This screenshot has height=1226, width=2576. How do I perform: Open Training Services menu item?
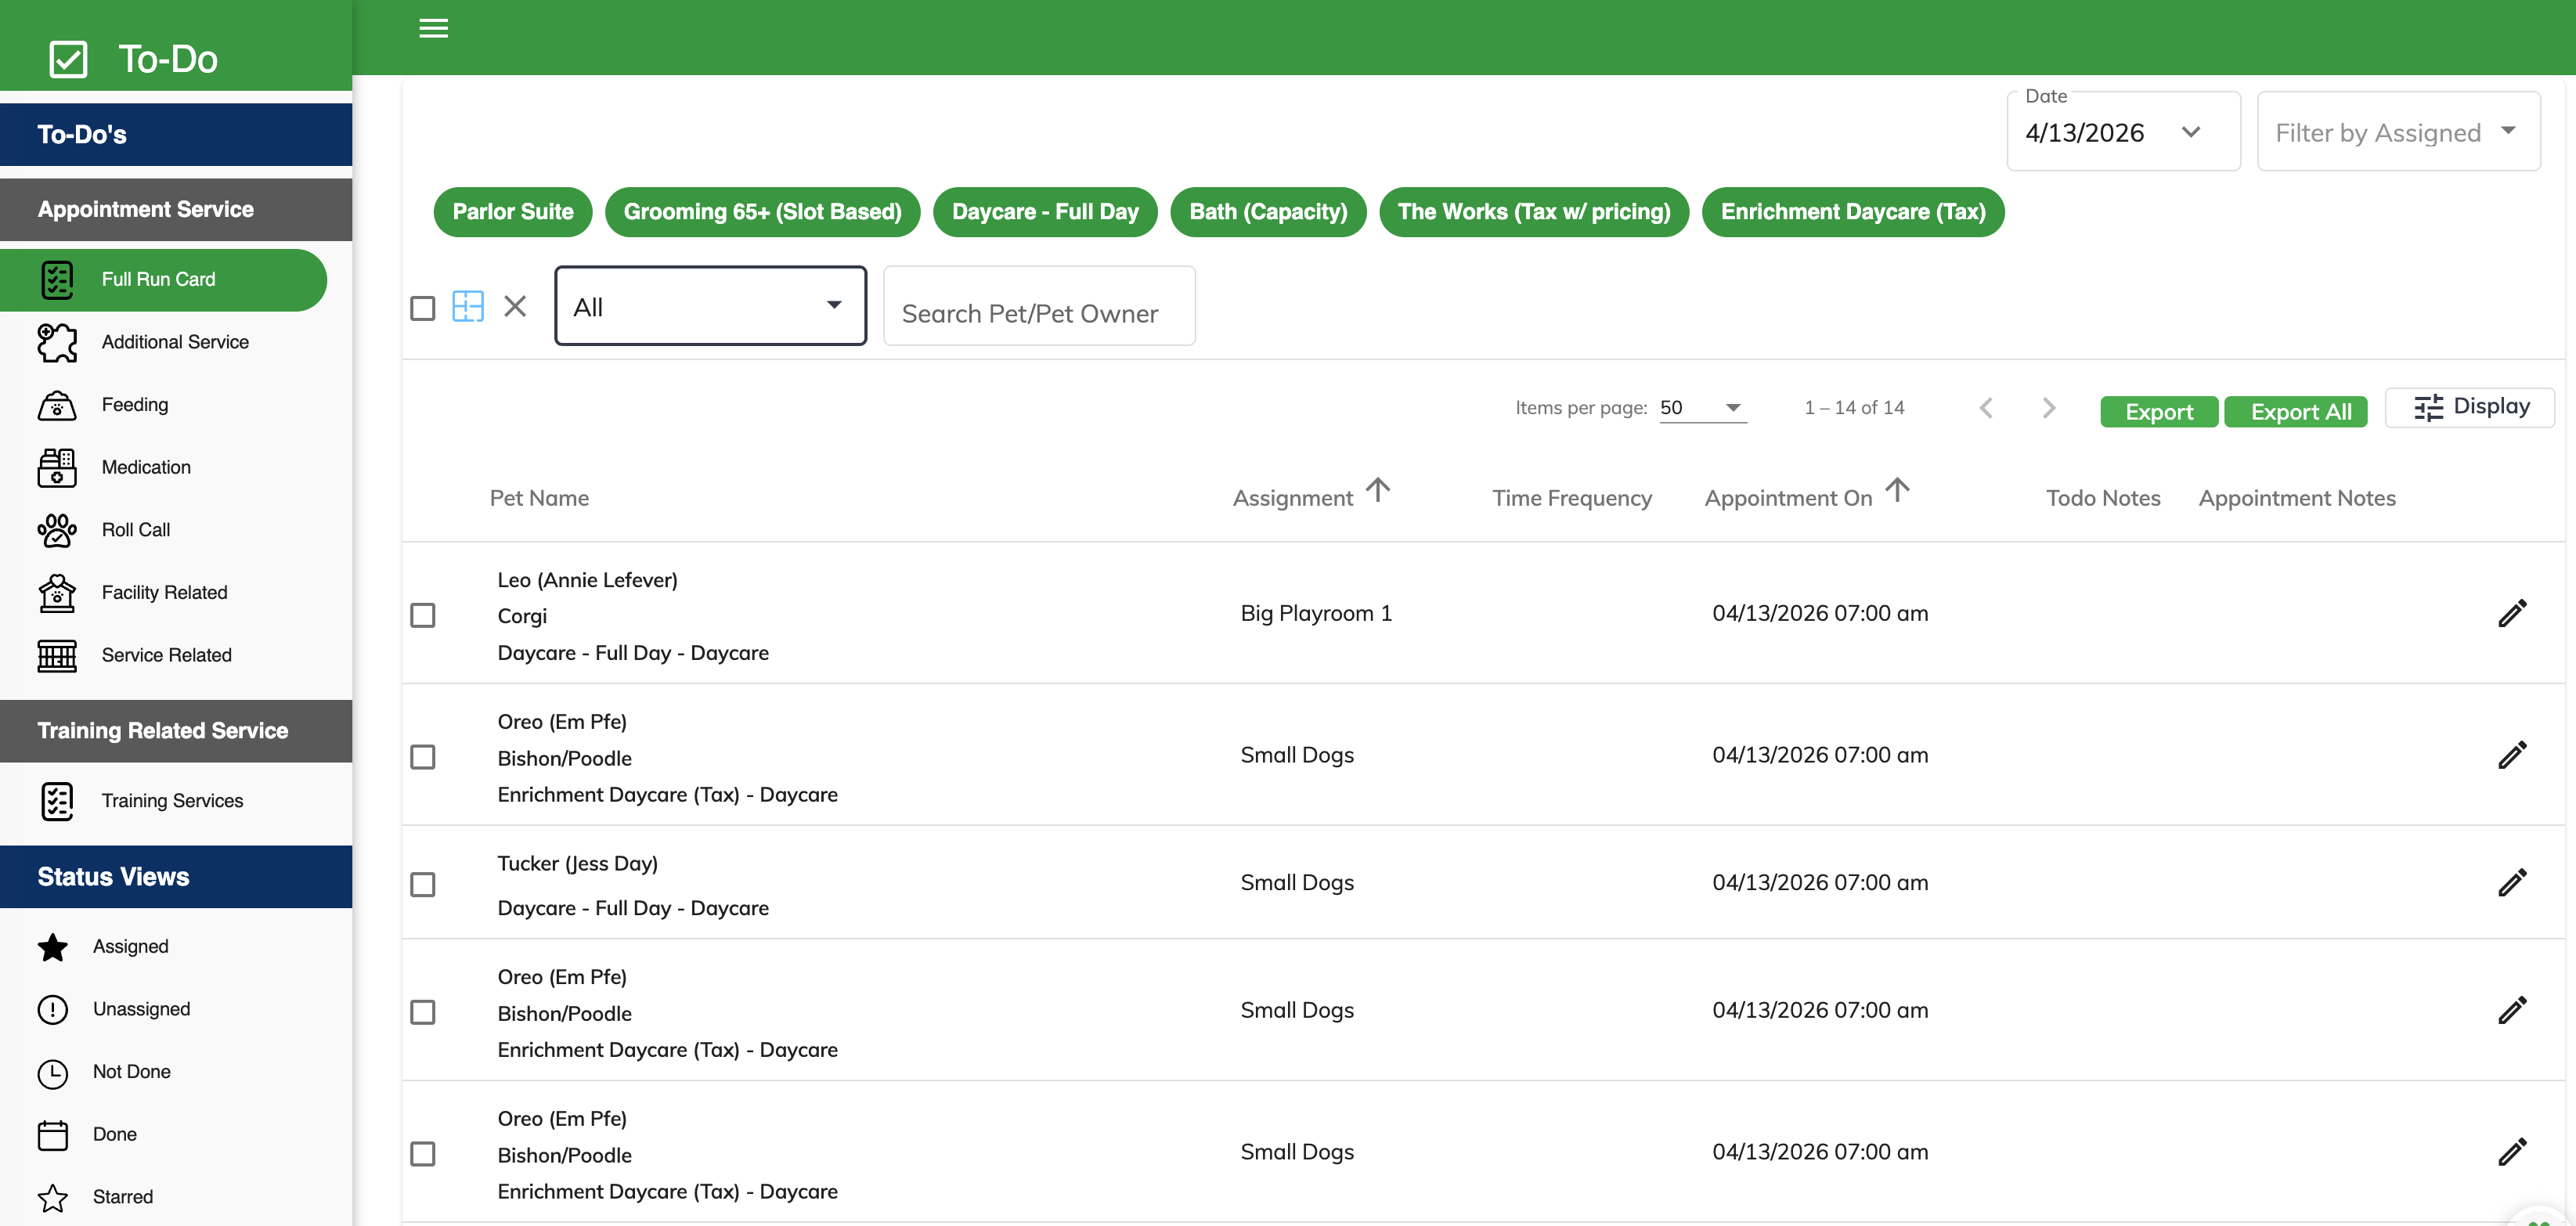coord(172,801)
